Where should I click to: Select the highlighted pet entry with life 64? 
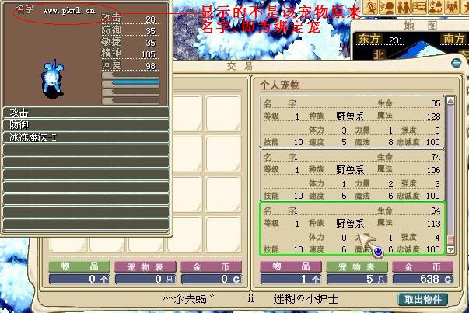tap(352, 228)
